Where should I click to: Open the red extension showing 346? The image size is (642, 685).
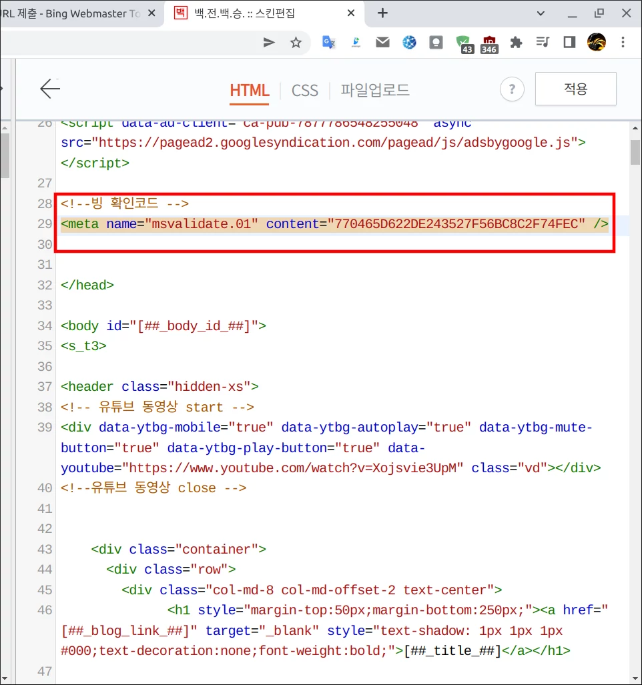point(489,44)
